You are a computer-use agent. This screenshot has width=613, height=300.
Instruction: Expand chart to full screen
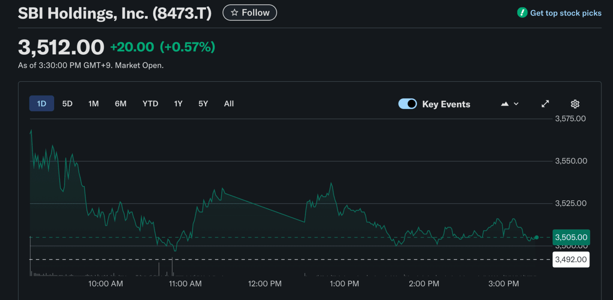(545, 104)
